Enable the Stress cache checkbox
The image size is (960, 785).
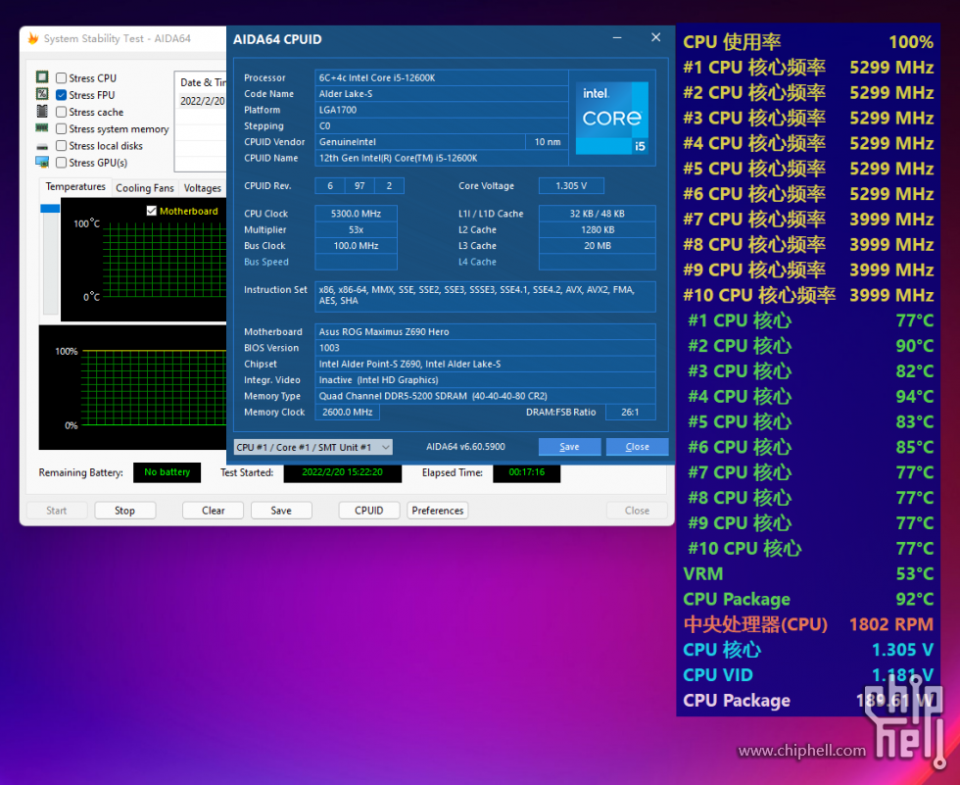61,112
